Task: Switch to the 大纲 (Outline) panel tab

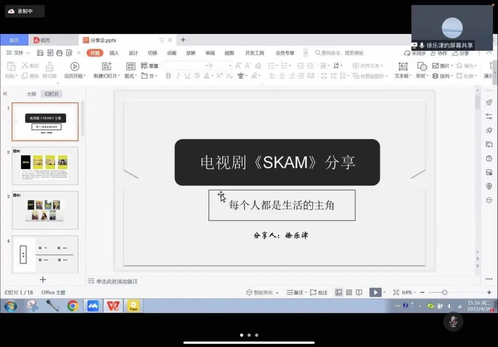Action: coord(31,93)
